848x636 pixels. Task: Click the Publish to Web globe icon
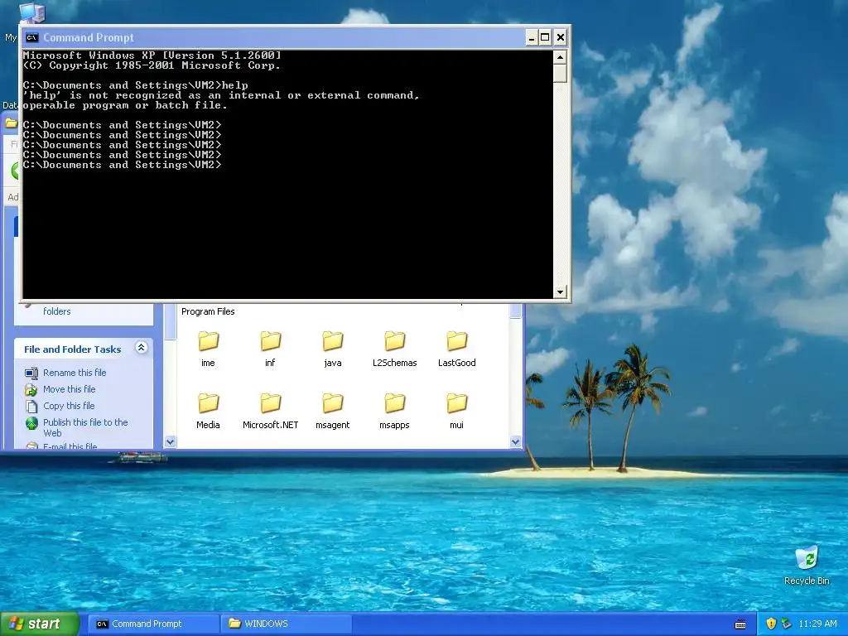tap(31, 423)
